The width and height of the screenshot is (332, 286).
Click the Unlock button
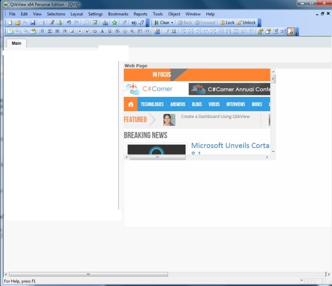[247, 23]
